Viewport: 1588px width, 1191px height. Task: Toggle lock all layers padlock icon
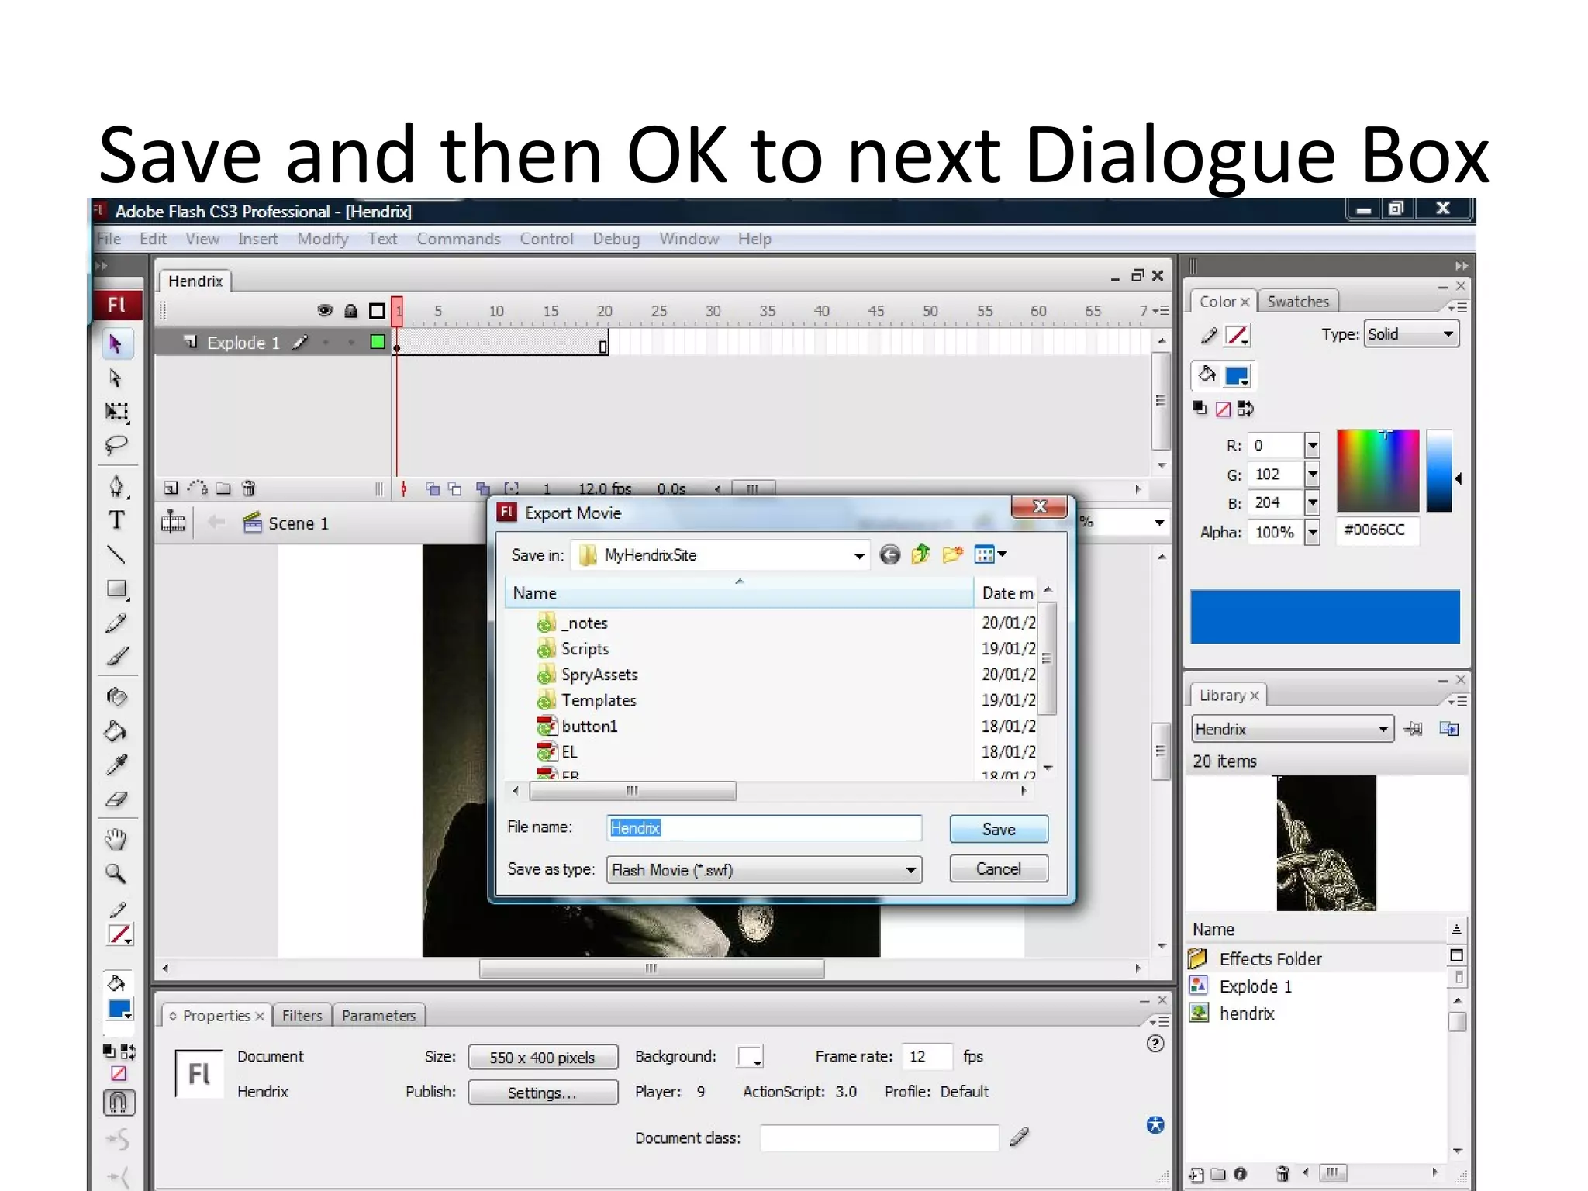coord(350,311)
